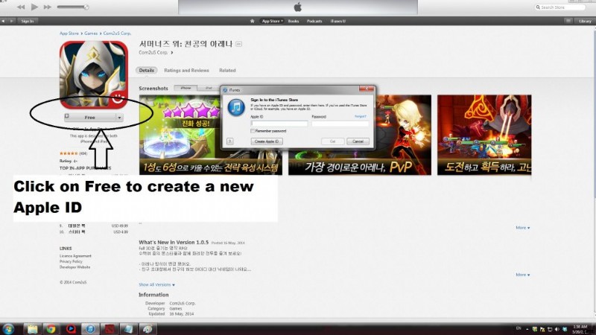Open Google Chrome from the taskbar

50,328
